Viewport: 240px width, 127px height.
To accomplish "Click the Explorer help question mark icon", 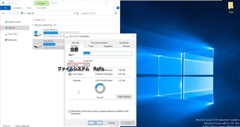I will (x=118, y=8).
